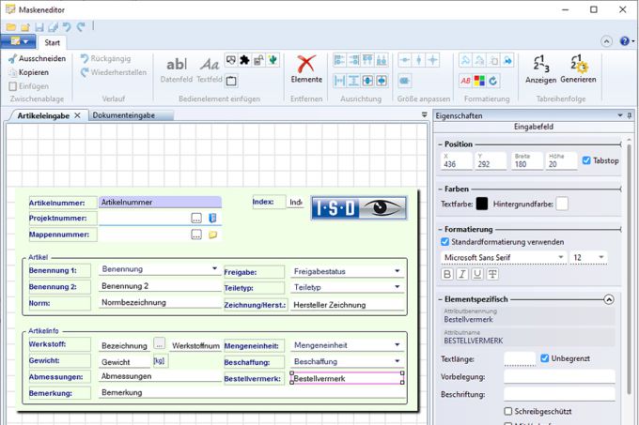Insert a Datenfeld control element
The image size is (639, 425).
(176, 68)
